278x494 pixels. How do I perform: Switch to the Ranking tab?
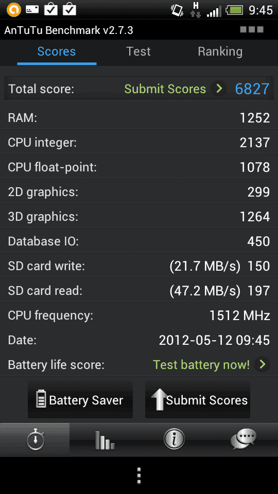[x=220, y=51]
